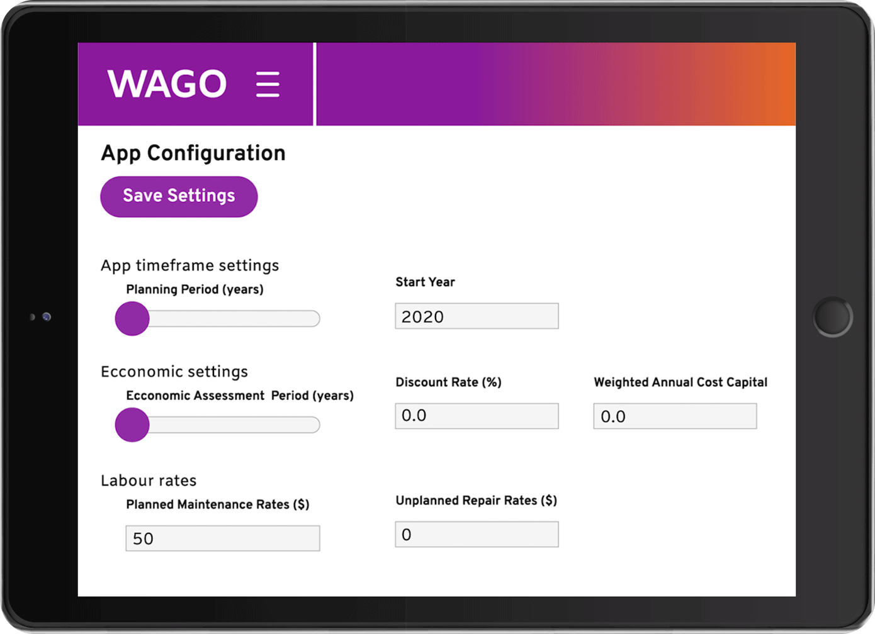Click the Save Settings button
This screenshot has height=634, width=875.
pyautogui.click(x=179, y=197)
